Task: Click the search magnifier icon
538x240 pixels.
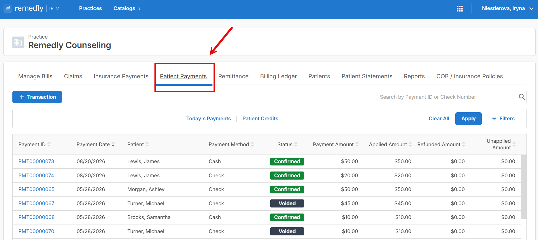Action: [x=522, y=97]
